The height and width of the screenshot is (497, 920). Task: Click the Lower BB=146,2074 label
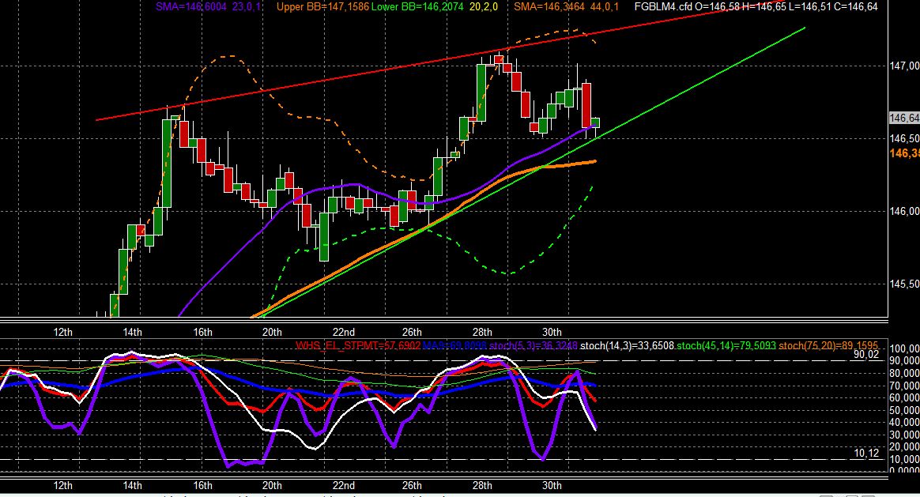click(417, 7)
